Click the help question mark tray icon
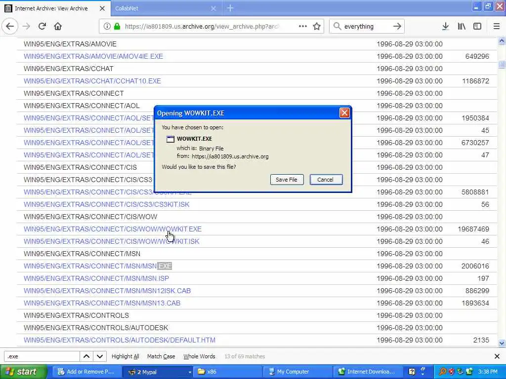 [x=412, y=372]
